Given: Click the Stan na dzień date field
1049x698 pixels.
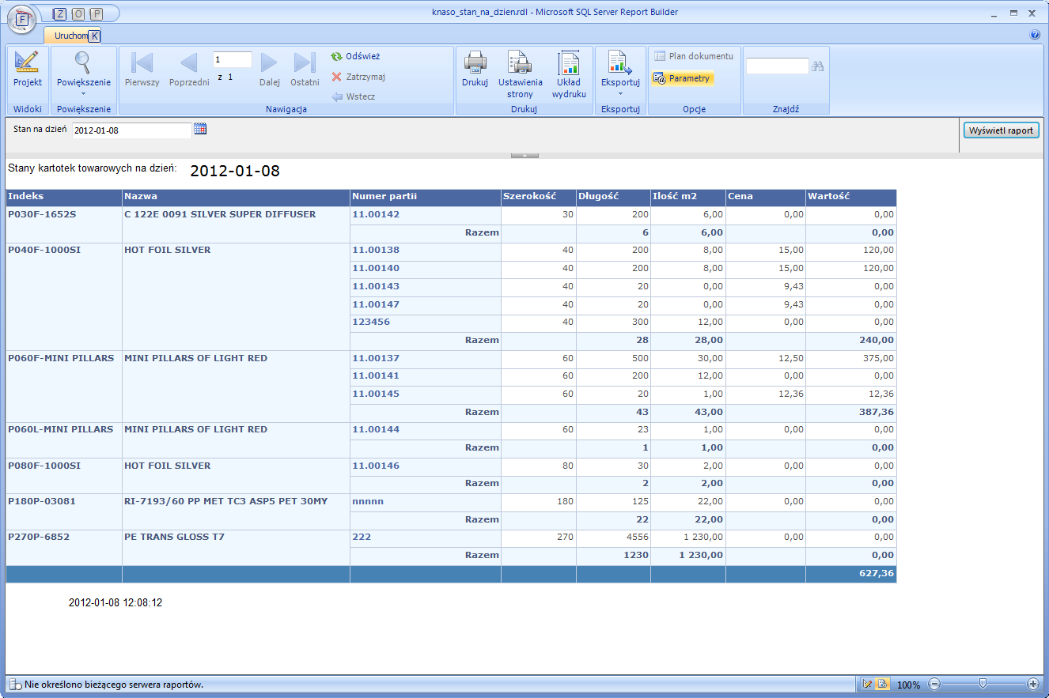Looking at the screenshot, I should pos(131,130).
